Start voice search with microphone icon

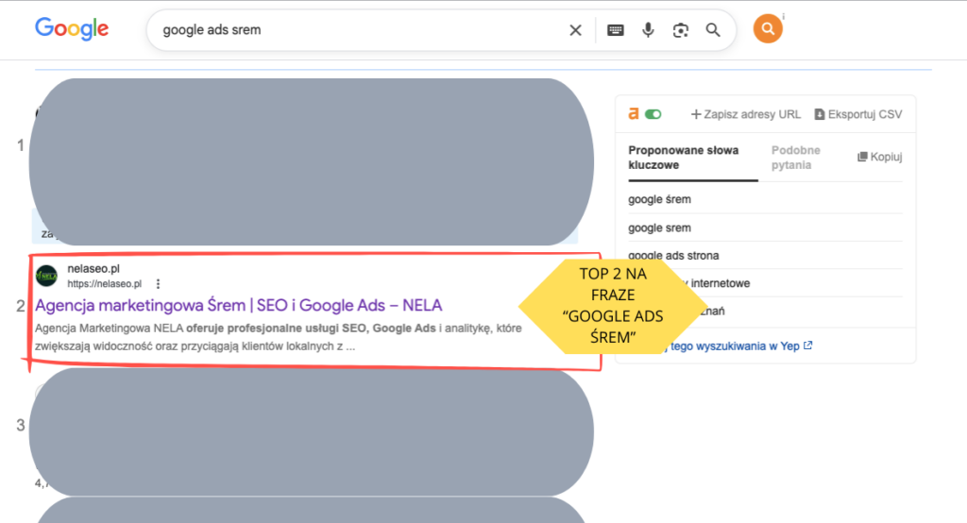point(648,29)
